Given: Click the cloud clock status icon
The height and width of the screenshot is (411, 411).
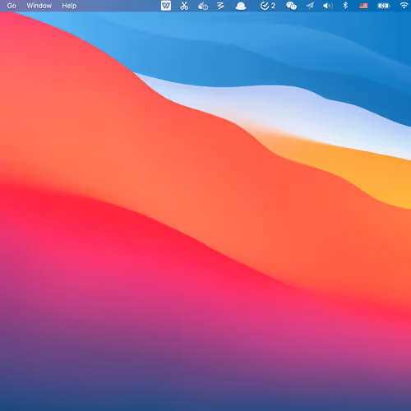Looking at the screenshot, I should [x=203, y=6].
